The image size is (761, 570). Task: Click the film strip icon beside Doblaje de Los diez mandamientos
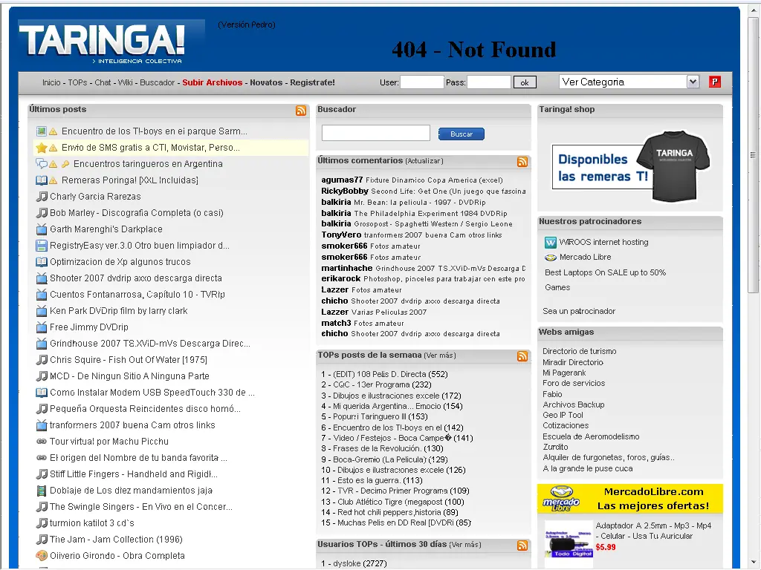42,491
